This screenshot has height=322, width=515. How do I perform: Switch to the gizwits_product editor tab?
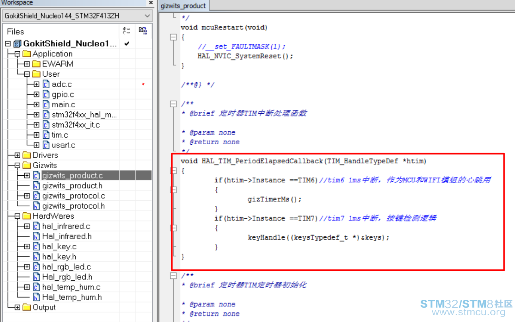click(x=183, y=6)
